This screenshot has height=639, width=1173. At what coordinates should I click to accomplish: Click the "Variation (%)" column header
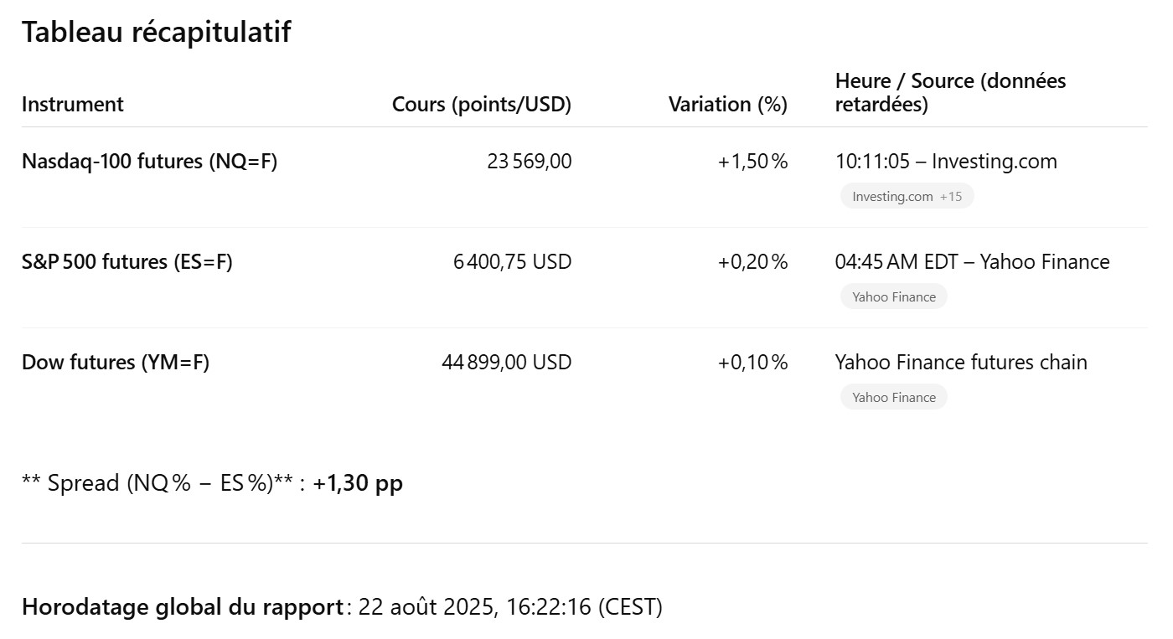point(727,105)
